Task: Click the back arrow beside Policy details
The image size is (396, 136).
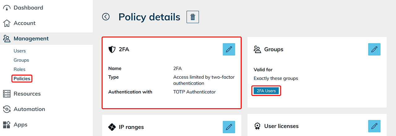Action: pyautogui.click(x=106, y=17)
